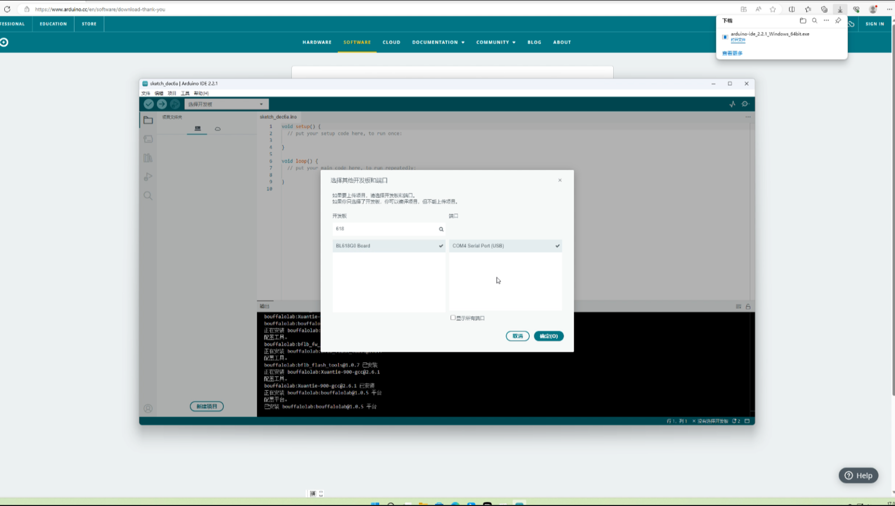This screenshot has height=506, width=895.
Task: Click the notifications bell in Arduino status bar
Action: tap(736, 421)
